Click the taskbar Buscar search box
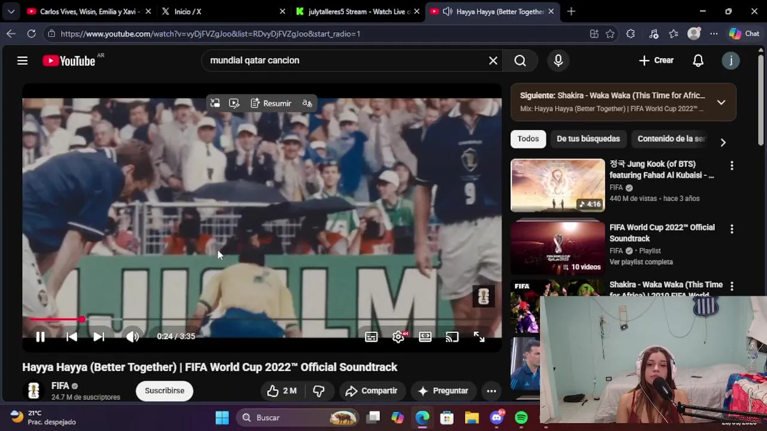 (298, 418)
